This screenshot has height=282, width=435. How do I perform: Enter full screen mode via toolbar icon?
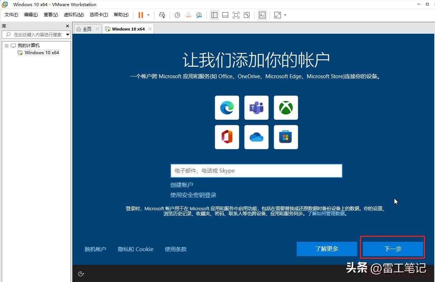coord(236,15)
